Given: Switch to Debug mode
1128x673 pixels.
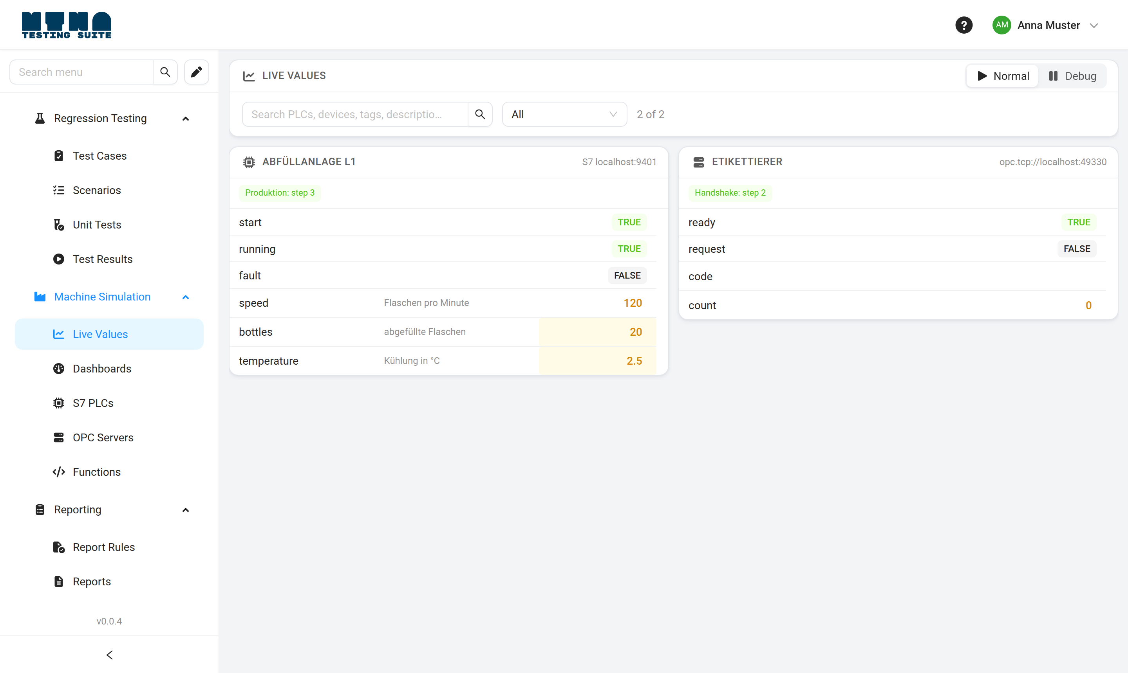Looking at the screenshot, I should click(1072, 76).
